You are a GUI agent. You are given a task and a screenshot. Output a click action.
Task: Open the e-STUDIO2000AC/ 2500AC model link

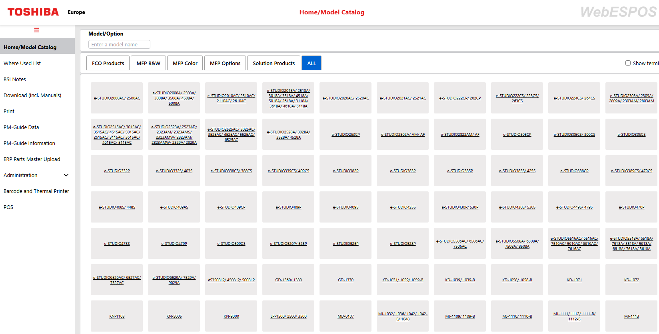point(117,98)
